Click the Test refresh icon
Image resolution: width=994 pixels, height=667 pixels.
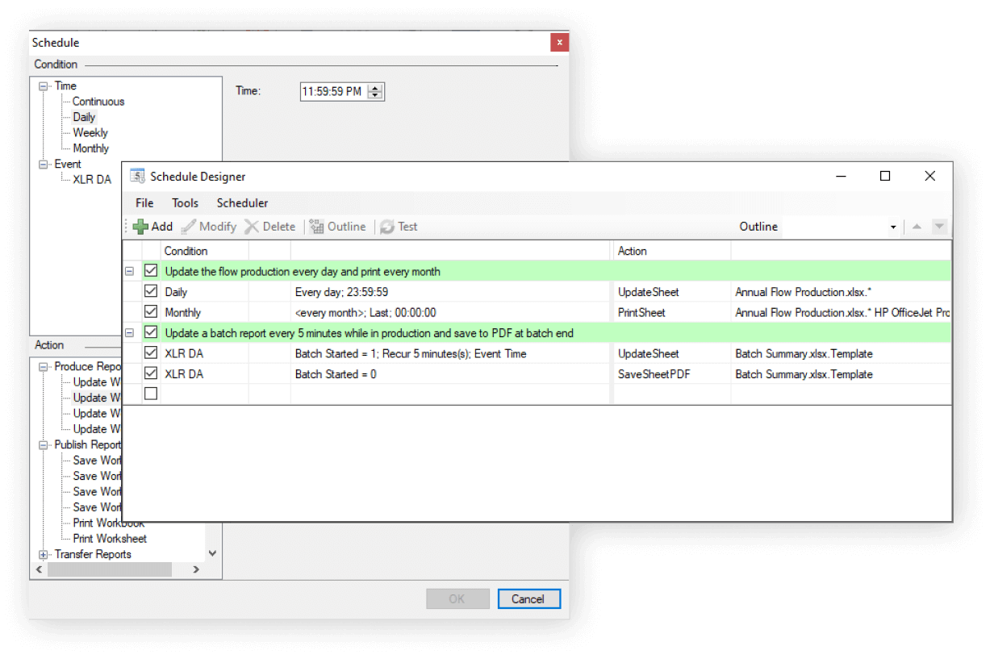[x=387, y=227]
